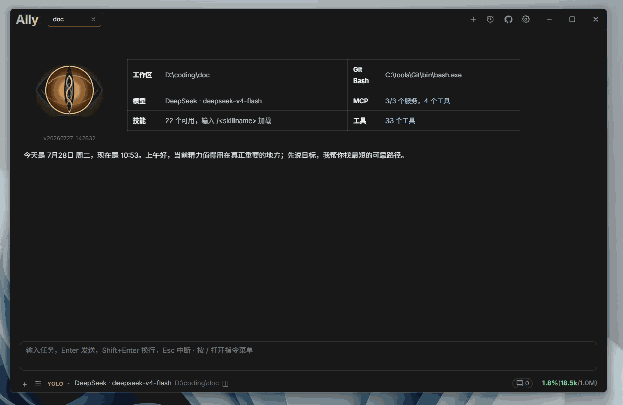Open a new tab with plus icon

[473, 19]
